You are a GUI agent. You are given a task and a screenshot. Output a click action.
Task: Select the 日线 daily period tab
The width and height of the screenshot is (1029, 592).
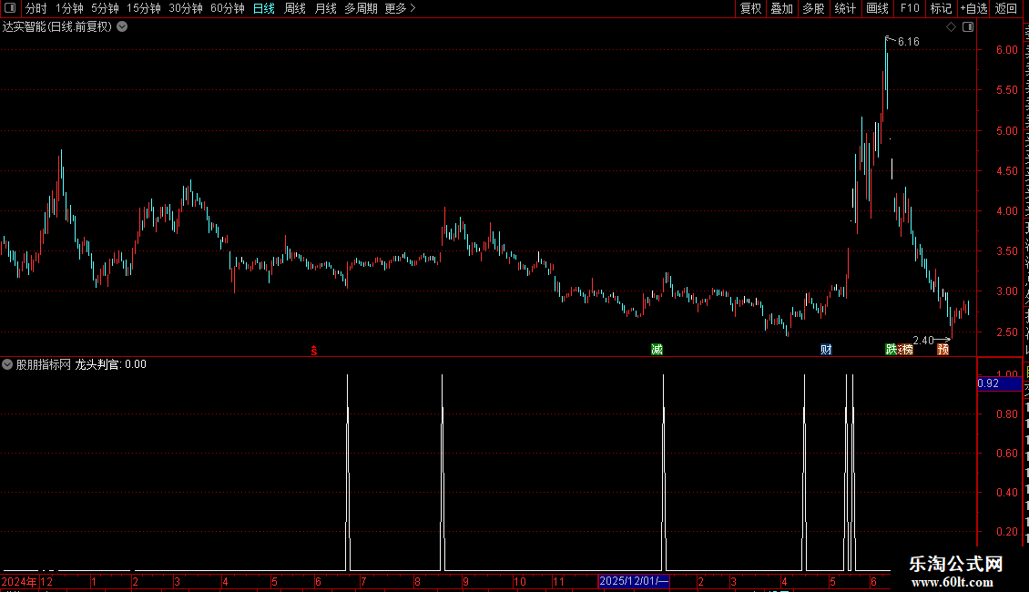coord(264,8)
